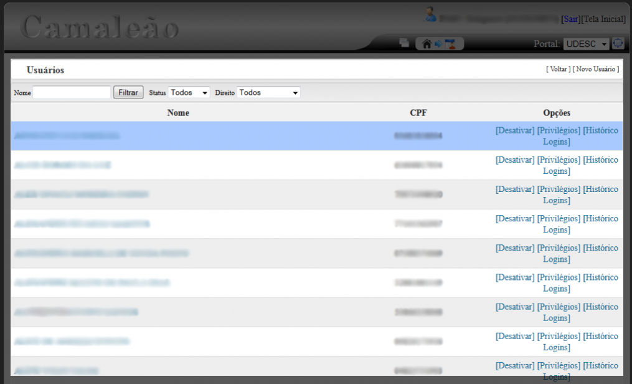This screenshot has width=632, height=384.
Task: Click Desativar for the highlighted first user
Action: tap(514, 130)
